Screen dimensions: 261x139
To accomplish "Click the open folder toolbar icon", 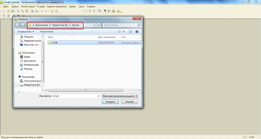I will 8,11.
